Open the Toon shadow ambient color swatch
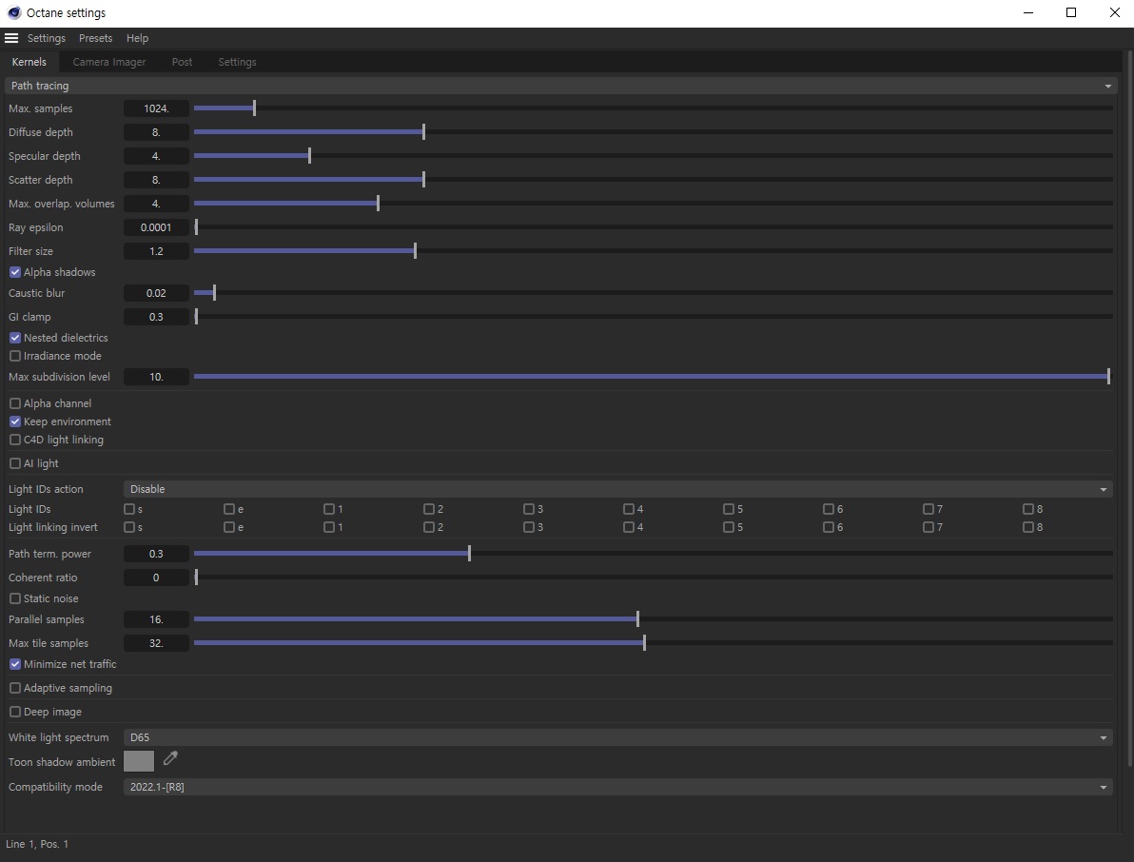 [x=139, y=761]
